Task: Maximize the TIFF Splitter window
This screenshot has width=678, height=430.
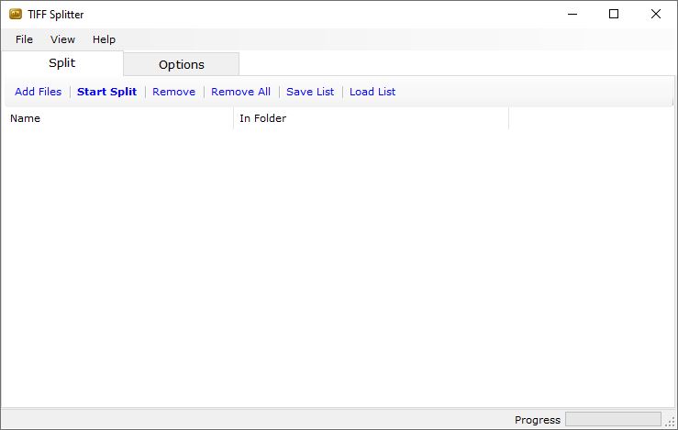Action: (x=614, y=15)
